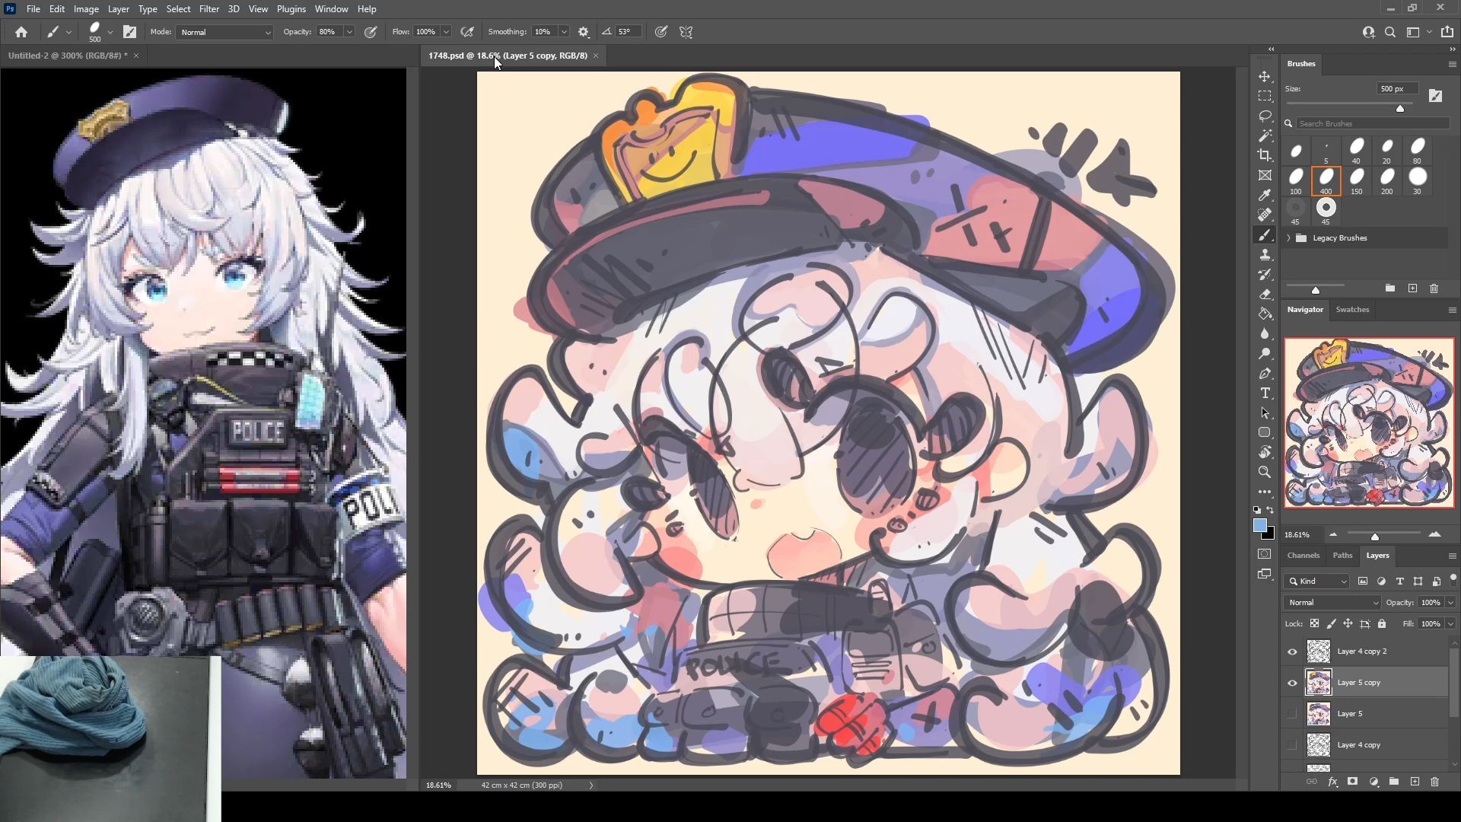Screen dimensions: 1461x822
Task: Open the Plugins menu
Action: click(291, 9)
